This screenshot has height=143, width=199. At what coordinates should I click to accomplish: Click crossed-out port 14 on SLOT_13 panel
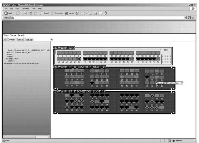152,96
